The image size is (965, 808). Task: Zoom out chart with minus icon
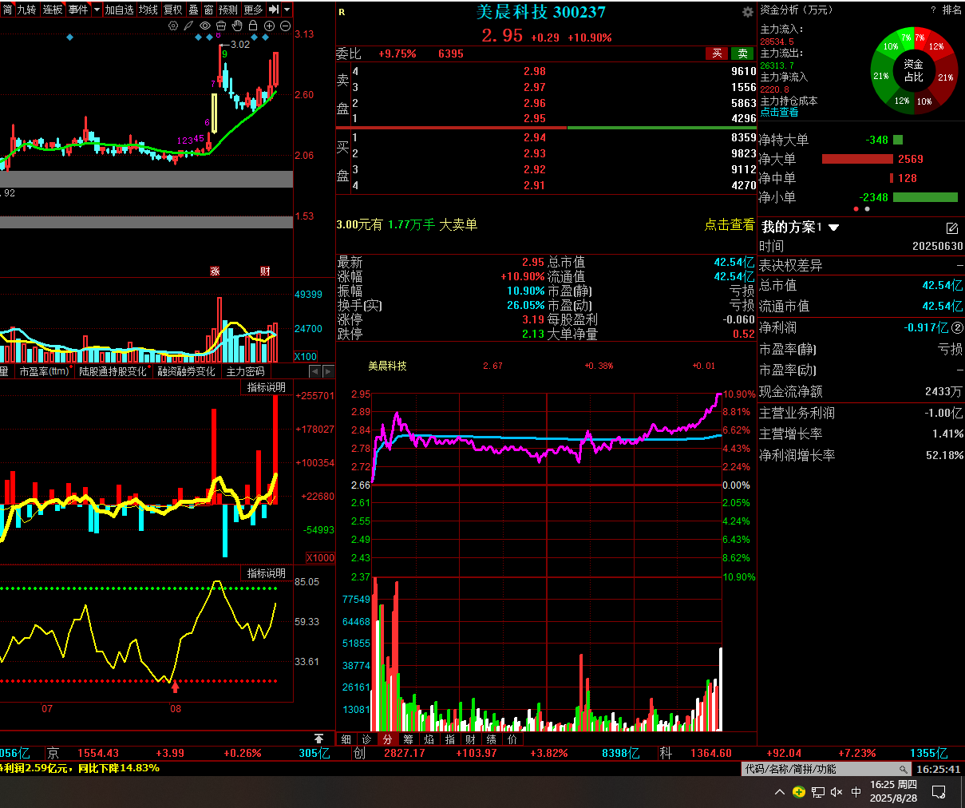[285, 26]
